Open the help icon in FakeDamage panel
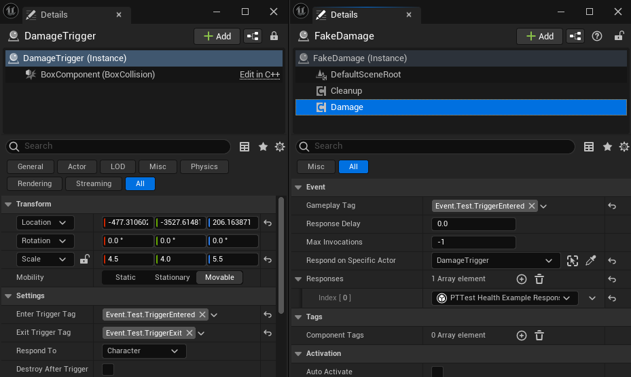The image size is (631, 377). coord(597,36)
